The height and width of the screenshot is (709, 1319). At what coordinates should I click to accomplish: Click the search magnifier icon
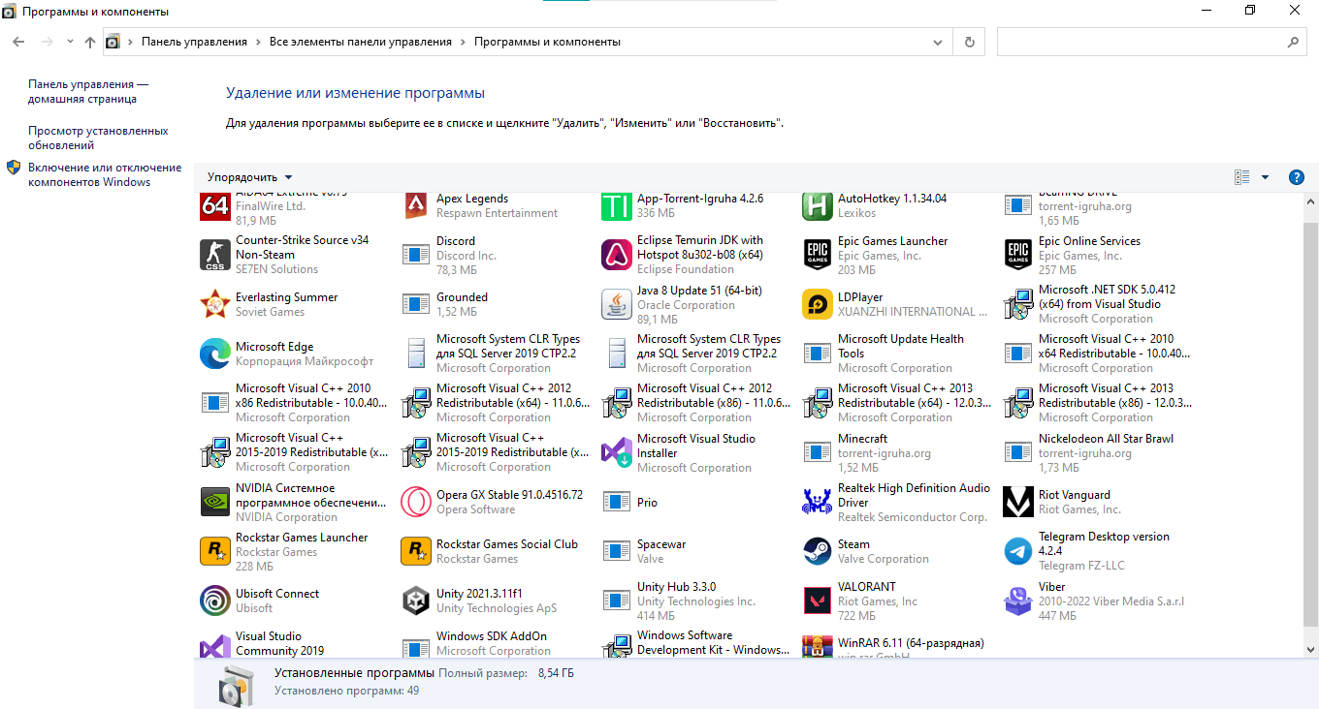1293,43
